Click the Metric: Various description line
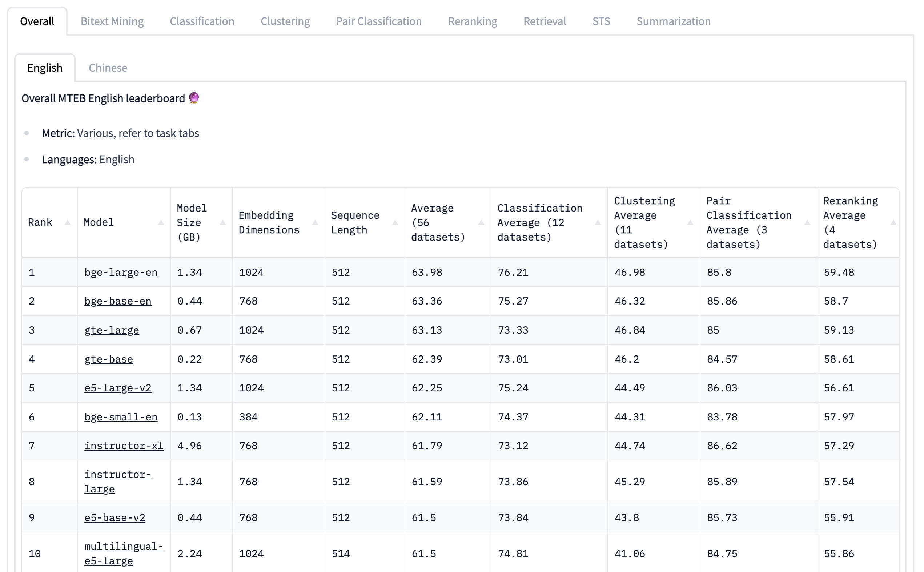The width and height of the screenshot is (924, 572). point(120,133)
